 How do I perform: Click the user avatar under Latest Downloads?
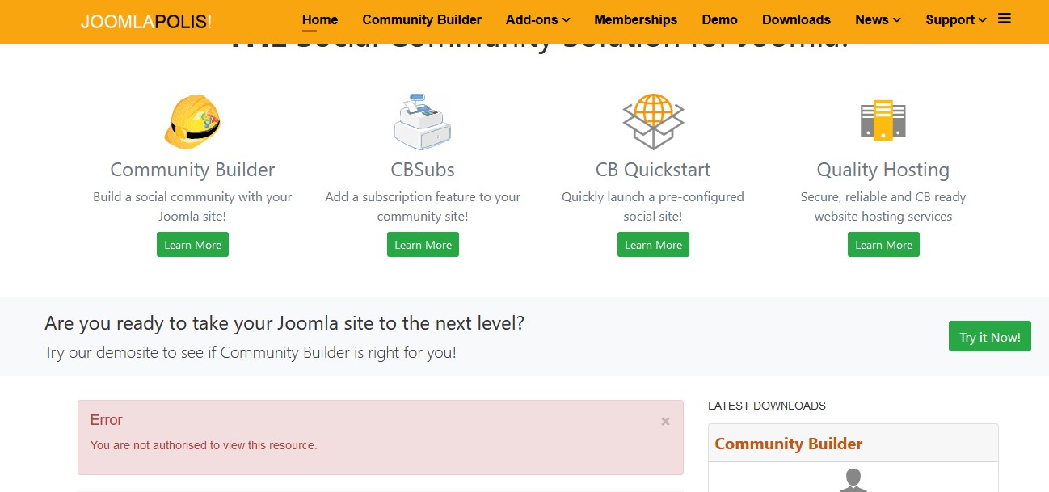coord(853,480)
